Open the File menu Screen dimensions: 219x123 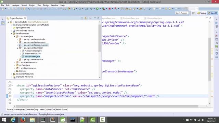(x=2, y=5)
